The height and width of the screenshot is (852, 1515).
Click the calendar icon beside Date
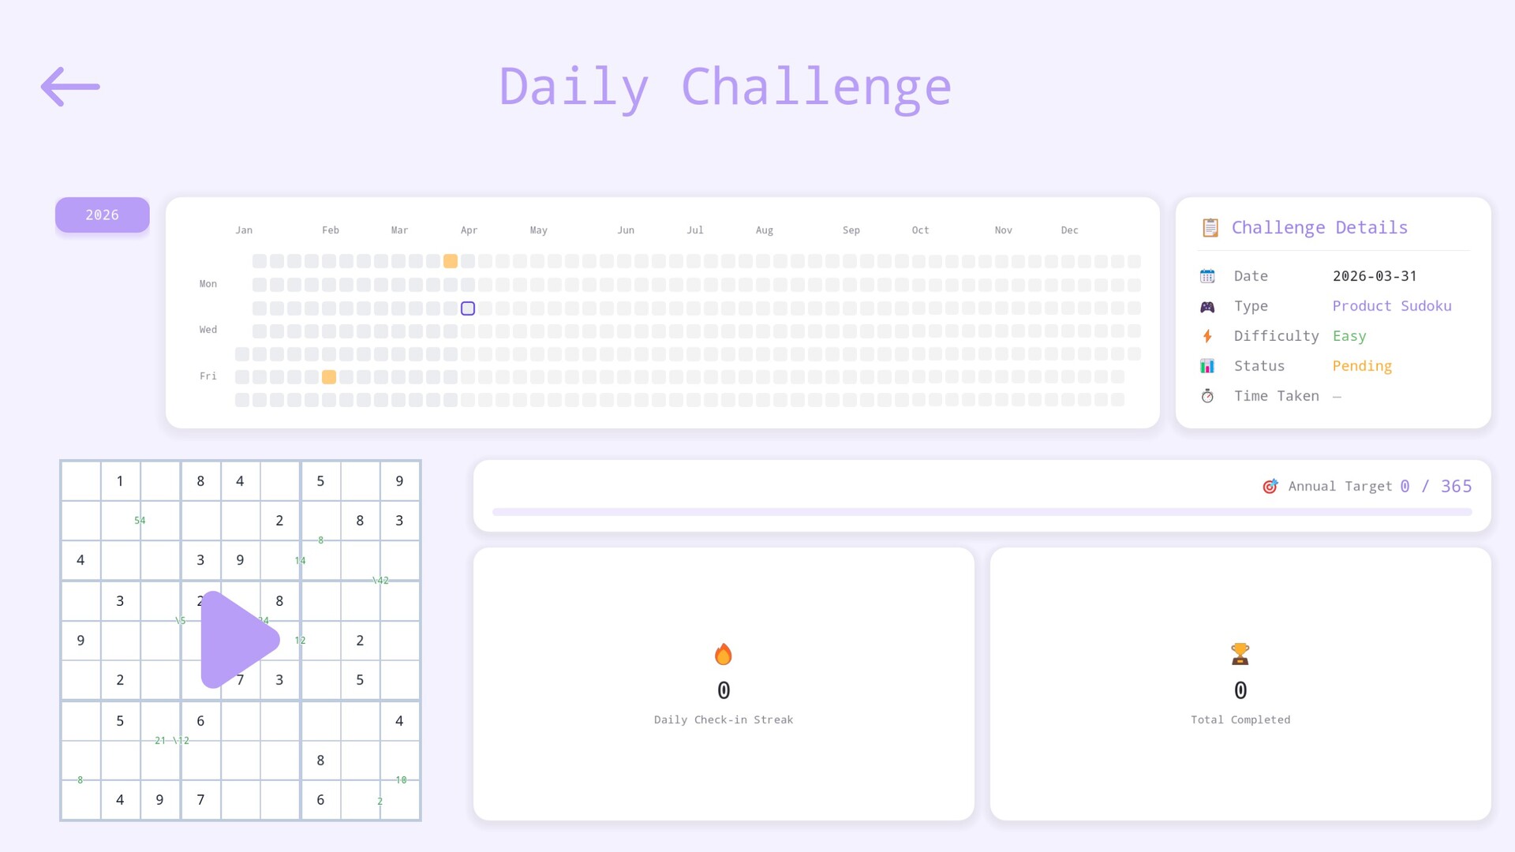1207,276
